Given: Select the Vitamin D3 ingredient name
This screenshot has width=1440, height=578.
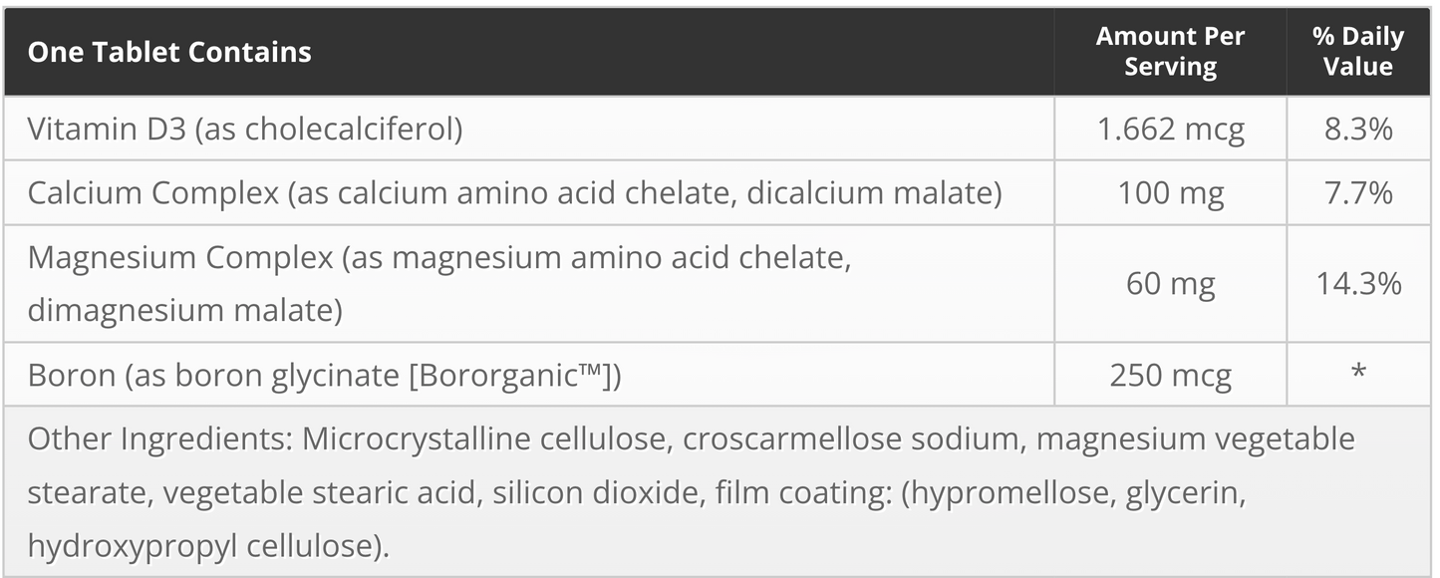Looking at the screenshot, I should tap(245, 129).
